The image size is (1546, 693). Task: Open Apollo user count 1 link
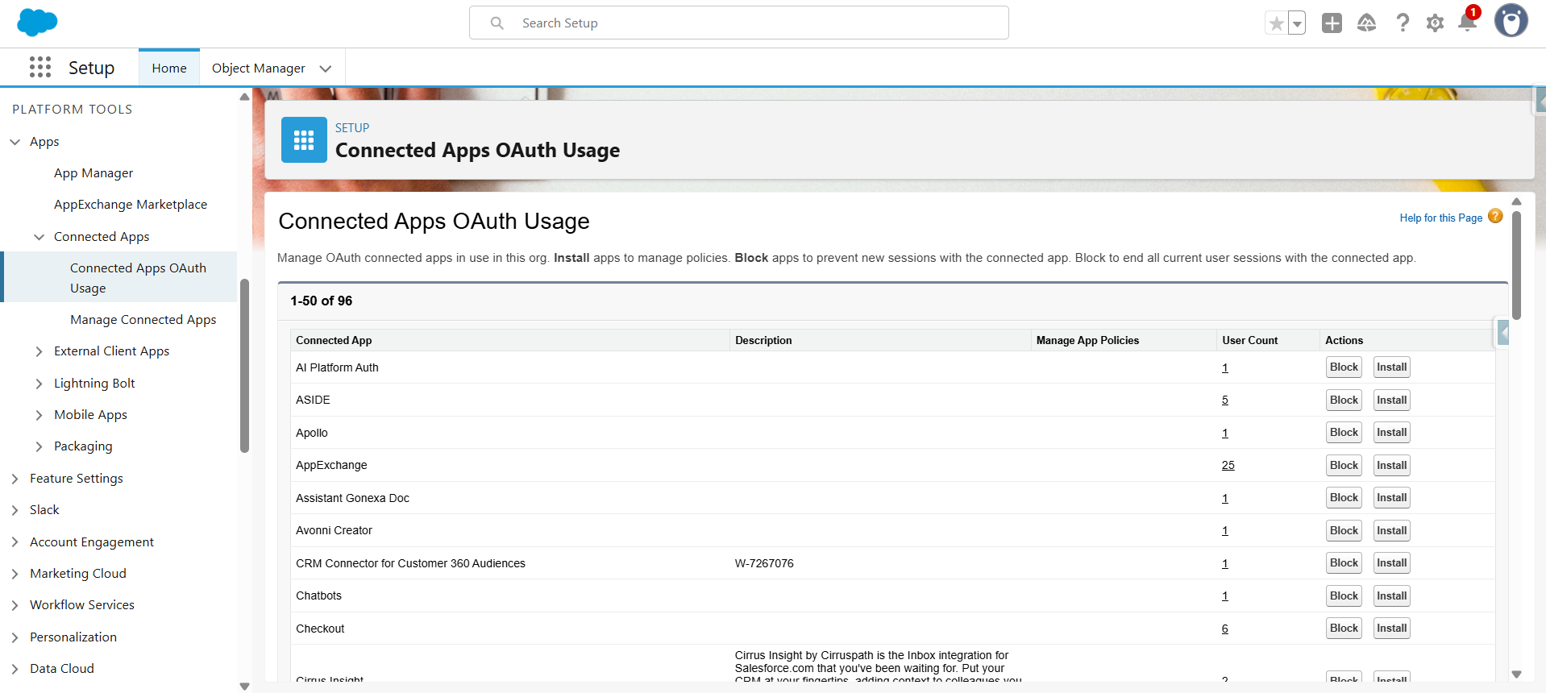[1224, 433]
